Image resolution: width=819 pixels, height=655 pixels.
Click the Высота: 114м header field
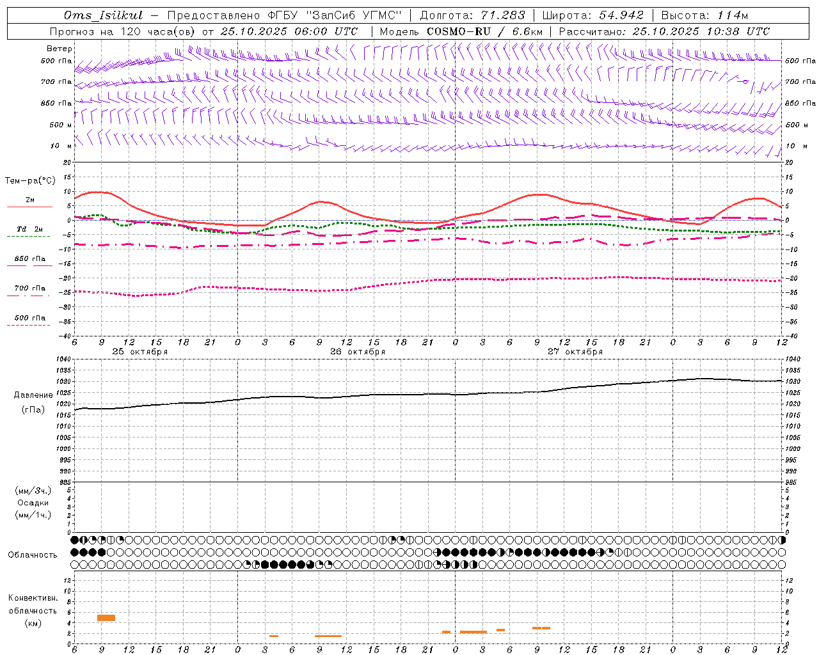point(704,15)
